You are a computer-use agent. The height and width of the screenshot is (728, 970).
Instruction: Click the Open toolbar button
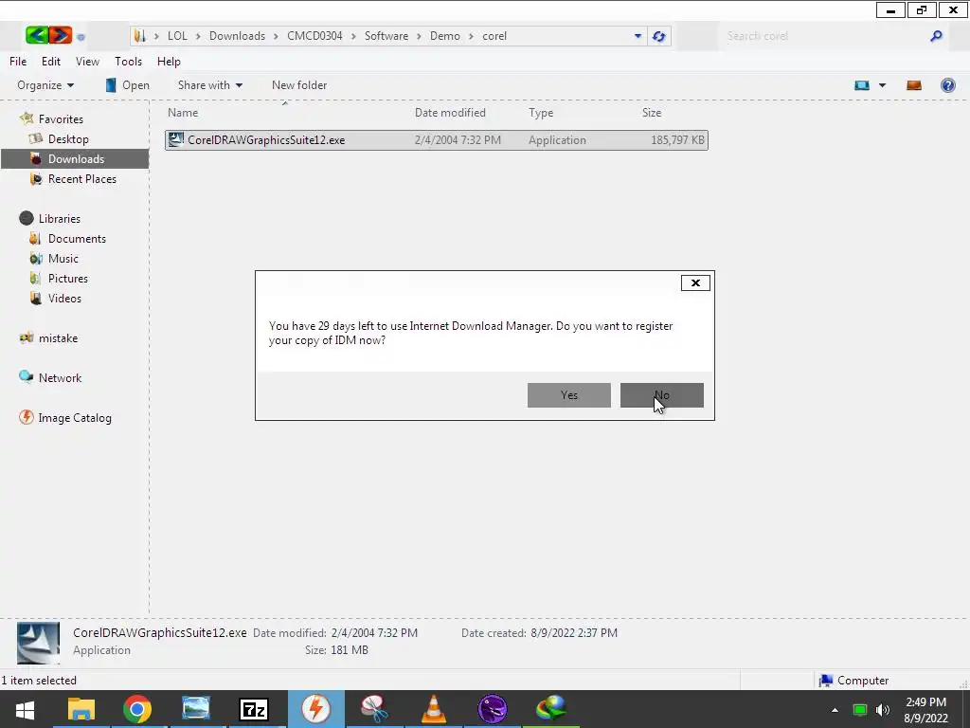(128, 85)
